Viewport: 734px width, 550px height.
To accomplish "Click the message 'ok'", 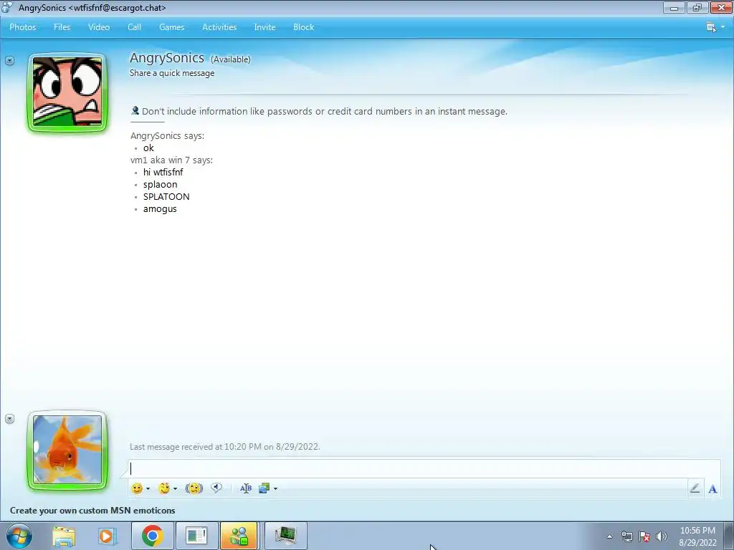I will pos(148,148).
